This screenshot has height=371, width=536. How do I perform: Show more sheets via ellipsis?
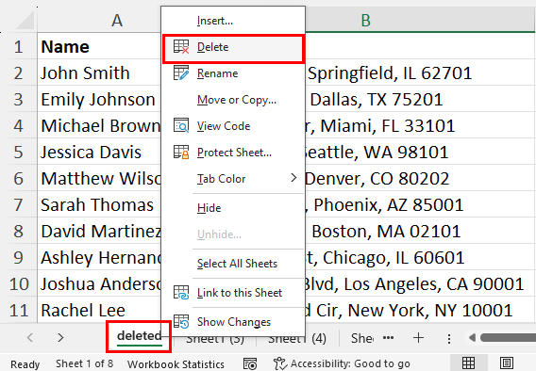[388, 338]
